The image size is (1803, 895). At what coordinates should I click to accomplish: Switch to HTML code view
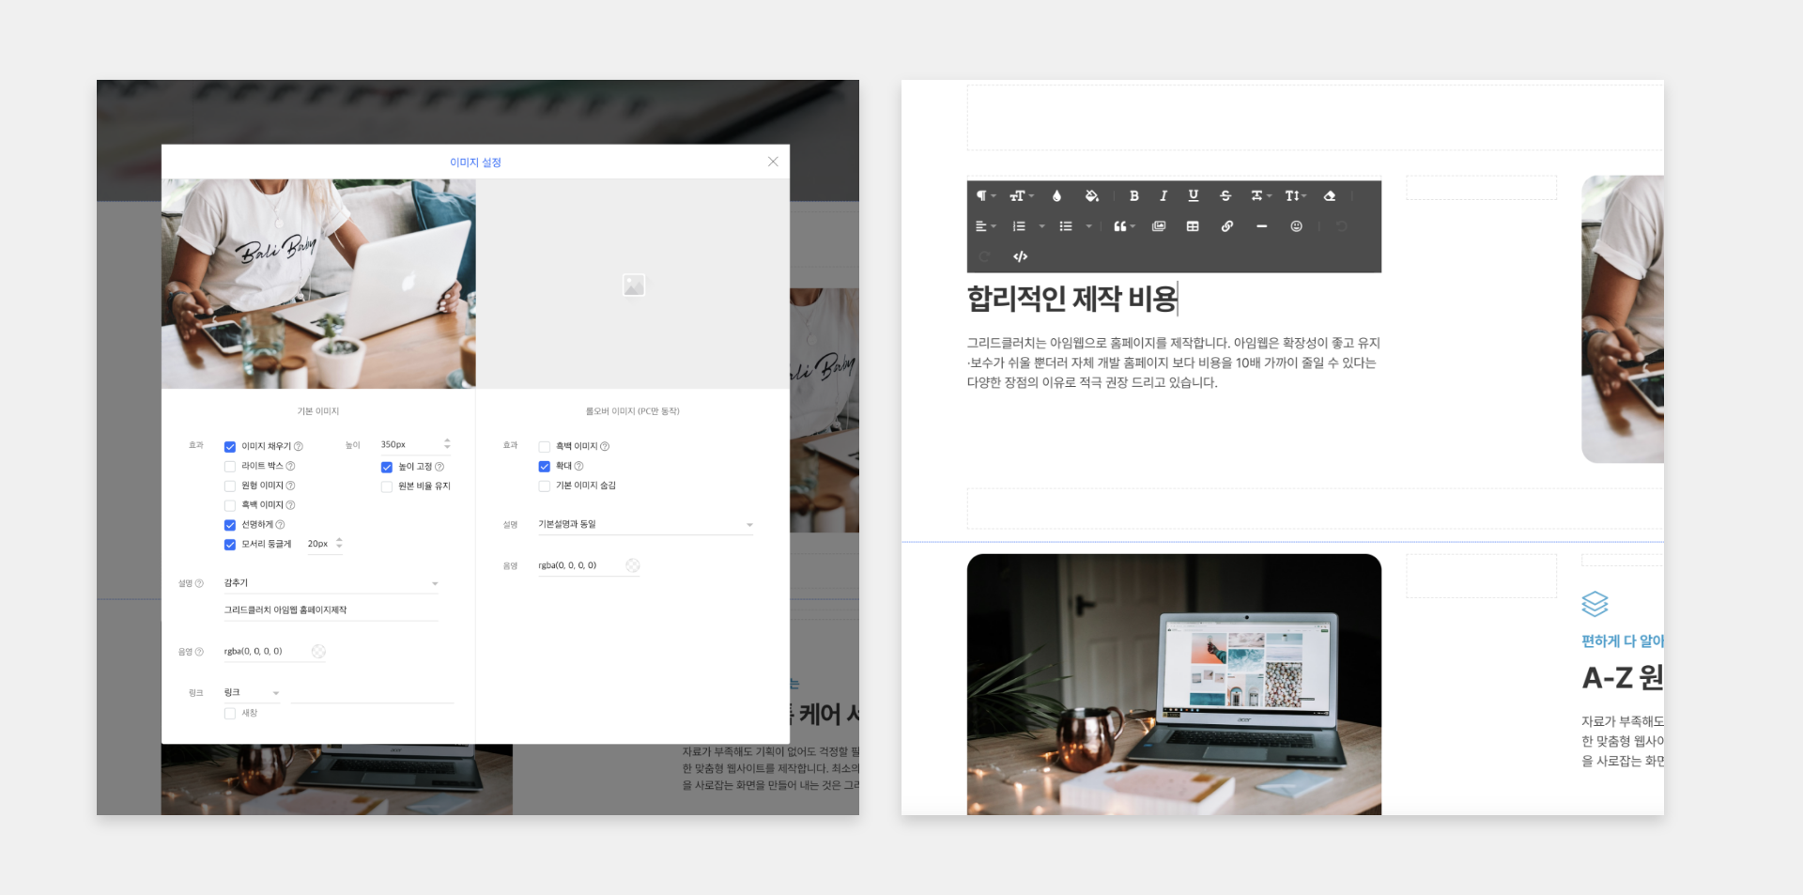(1020, 256)
